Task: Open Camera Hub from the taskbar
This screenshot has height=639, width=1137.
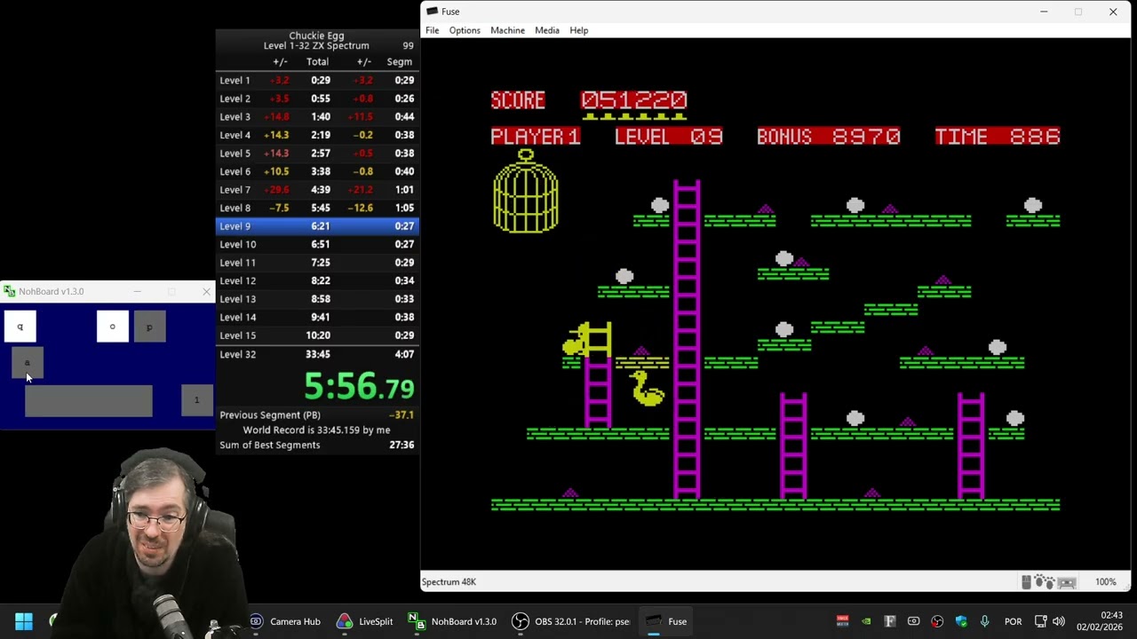Action: pyautogui.click(x=284, y=621)
